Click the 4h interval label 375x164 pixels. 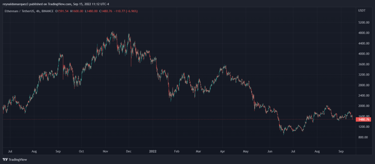(38, 11)
